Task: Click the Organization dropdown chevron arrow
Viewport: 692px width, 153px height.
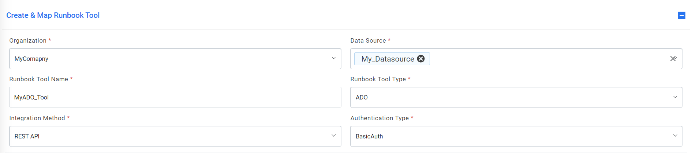Action: point(334,58)
